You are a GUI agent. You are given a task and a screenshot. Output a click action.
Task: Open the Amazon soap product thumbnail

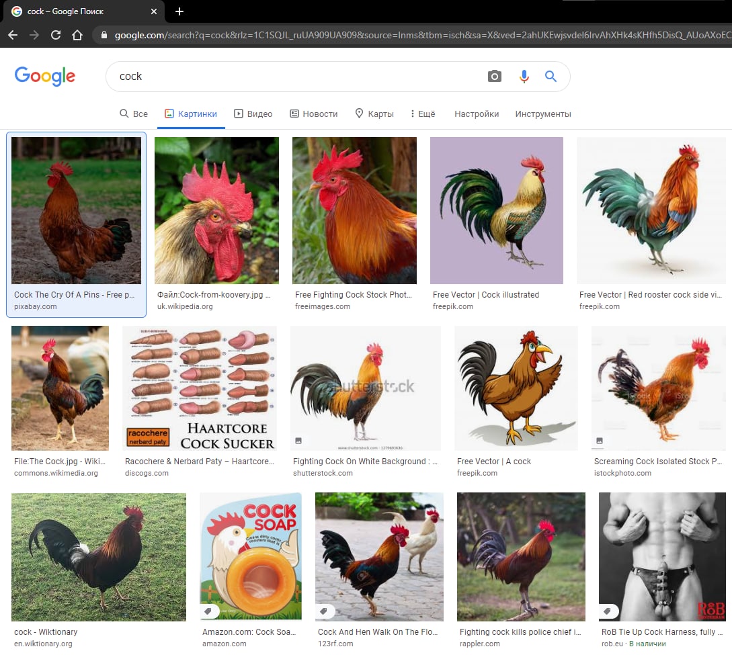251,557
